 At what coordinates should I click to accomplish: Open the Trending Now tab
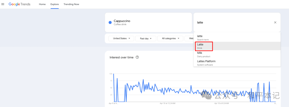71,4
